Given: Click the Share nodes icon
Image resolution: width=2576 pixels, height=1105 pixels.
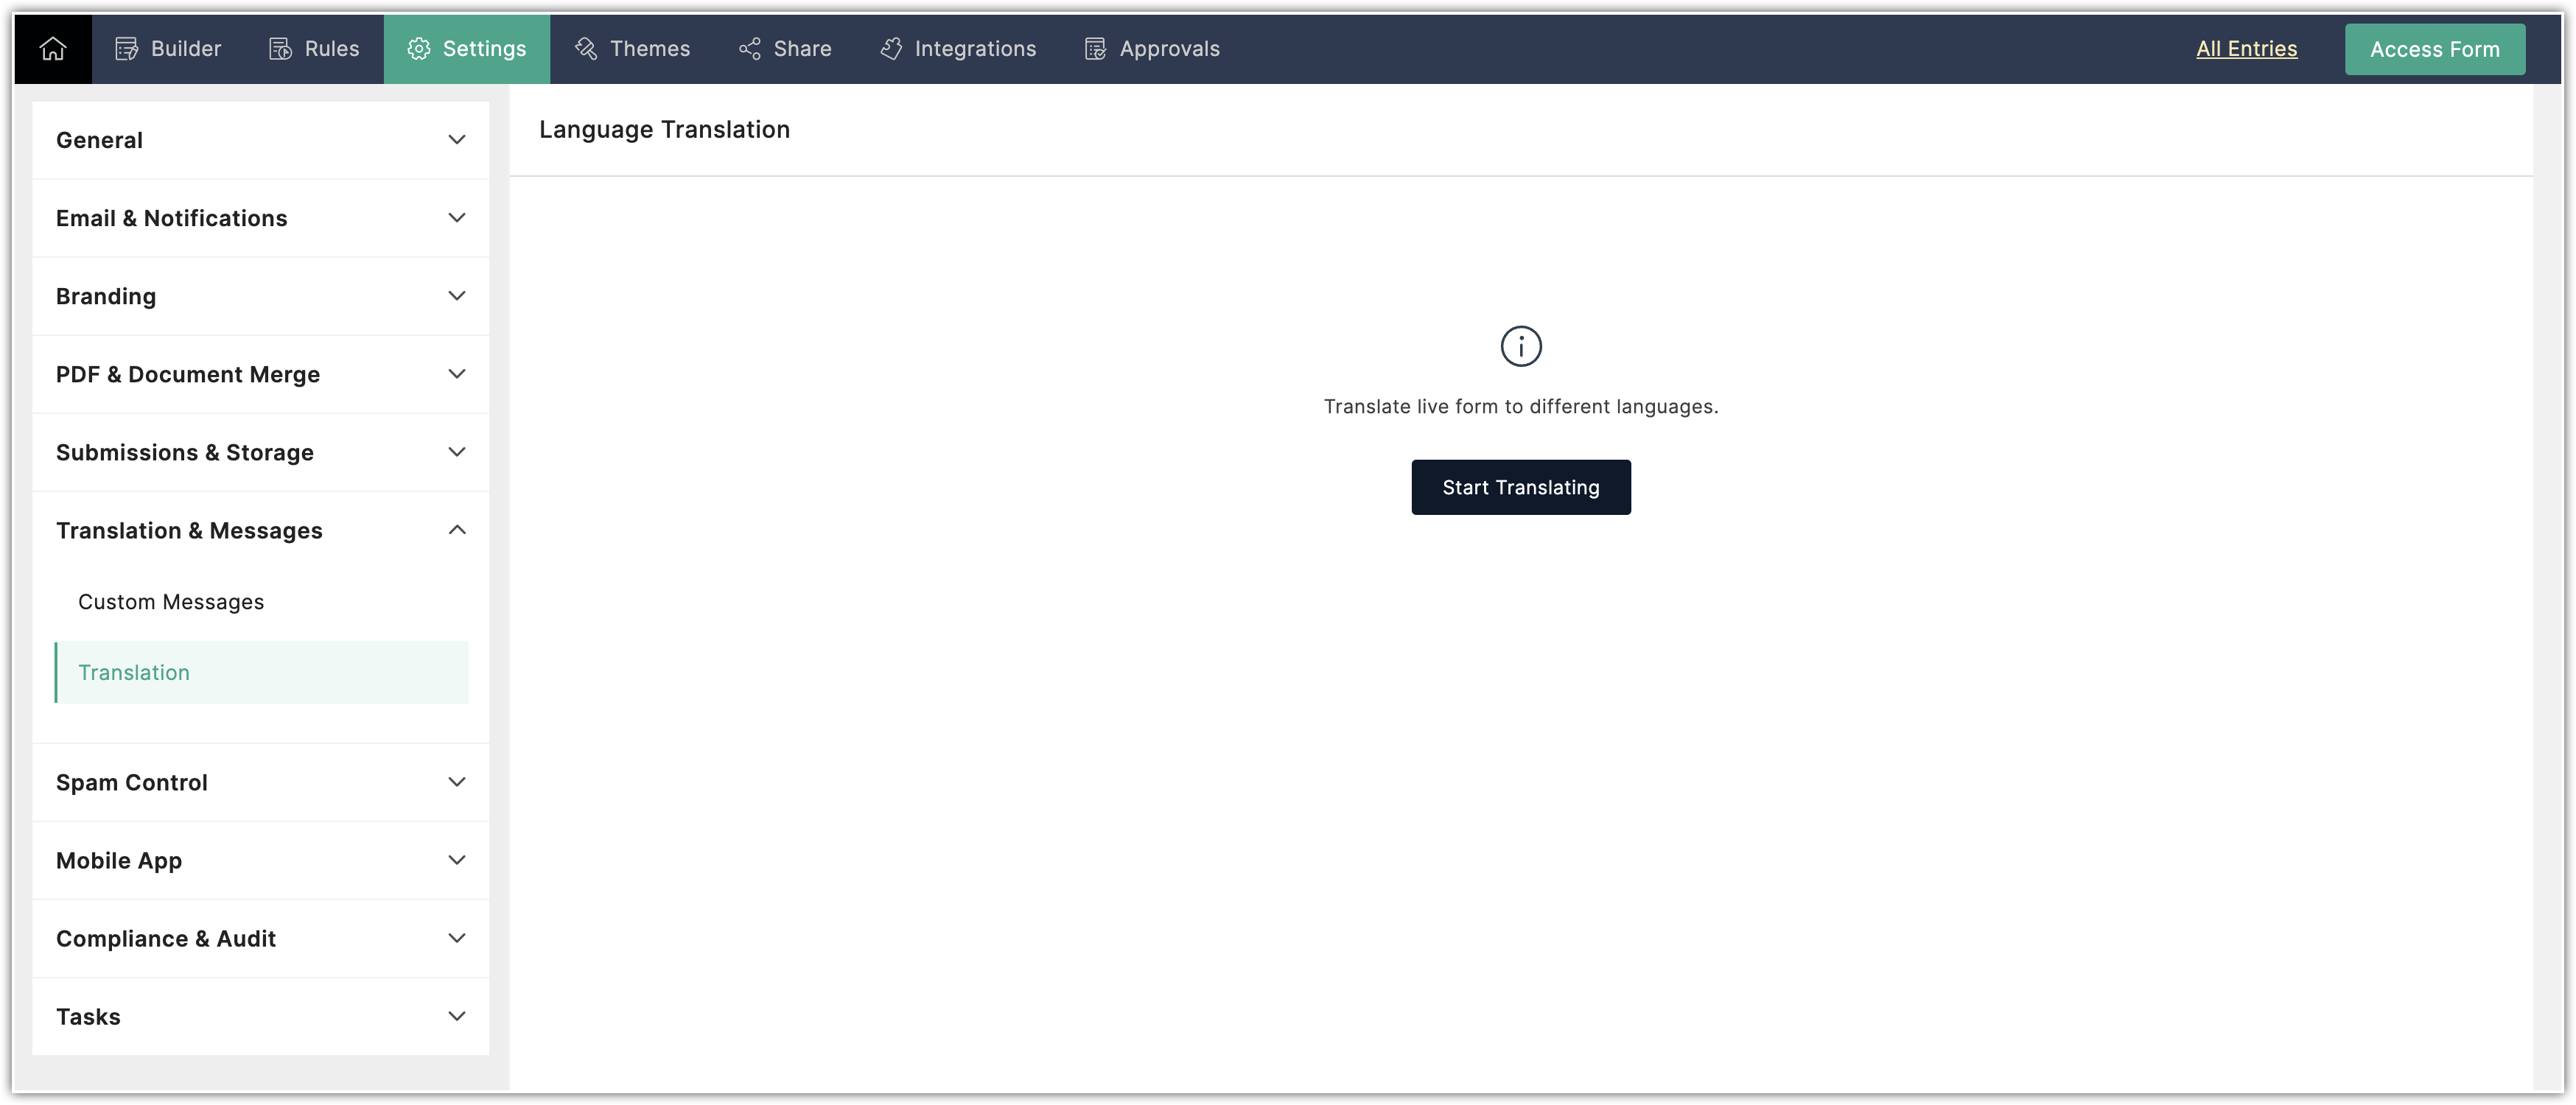Looking at the screenshot, I should 749,49.
